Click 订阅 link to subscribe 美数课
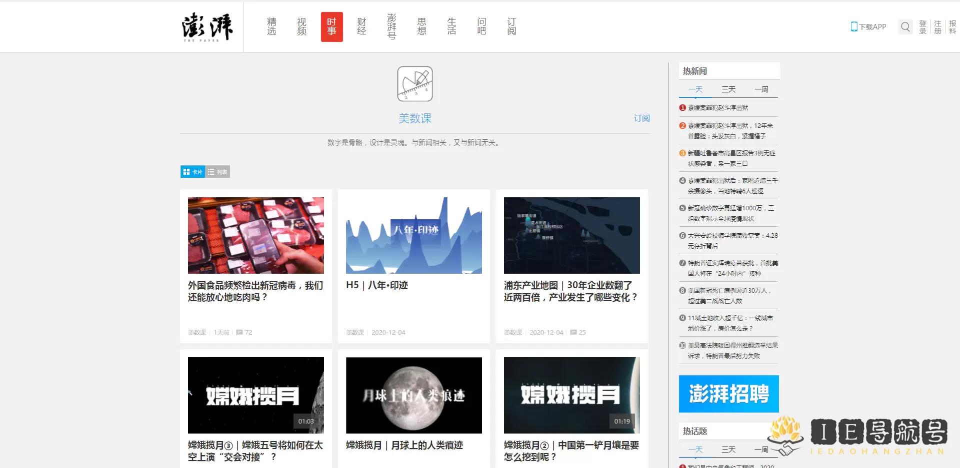The height and width of the screenshot is (468, 960). point(641,118)
